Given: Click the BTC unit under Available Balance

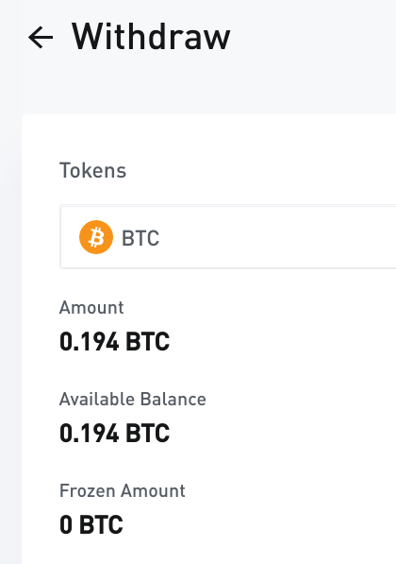Looking at the screenshot, I should click(148, 433).
